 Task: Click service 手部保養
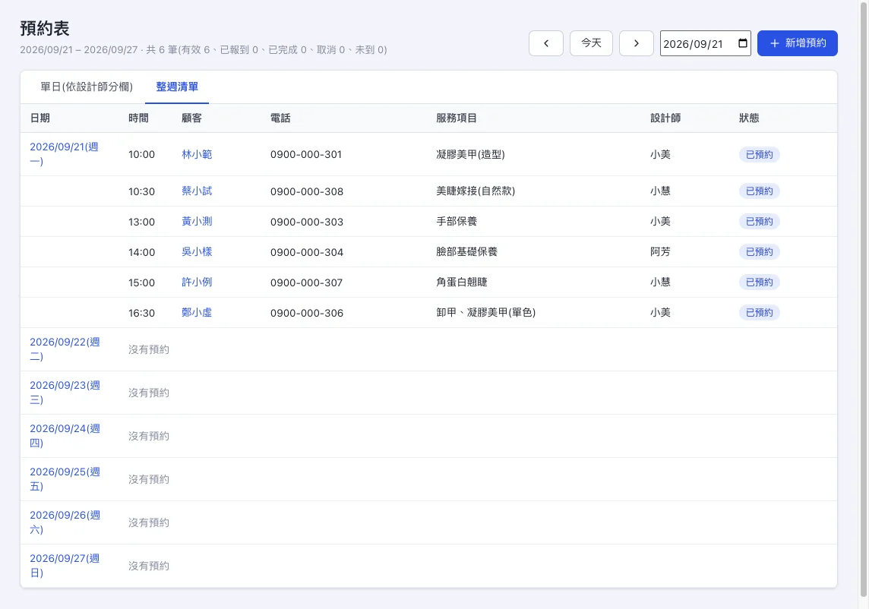point(457,221)
